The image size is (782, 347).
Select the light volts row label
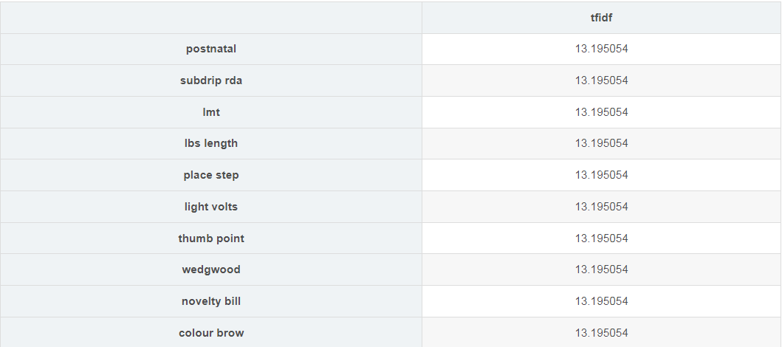(x=211, y=207)
